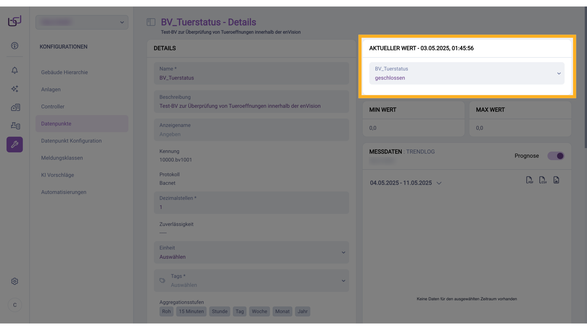Open the Datenpunkt Konfiguration menu item

click(71, 141)
